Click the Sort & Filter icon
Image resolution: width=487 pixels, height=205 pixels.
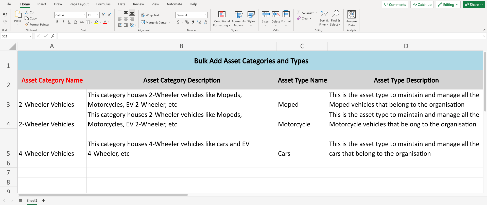(324, 14)
